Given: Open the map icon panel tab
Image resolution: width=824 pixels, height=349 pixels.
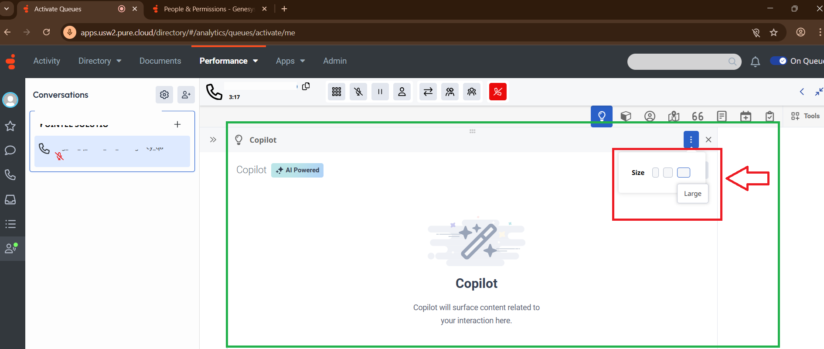Looking at the screenshot, I should (674, 116).
